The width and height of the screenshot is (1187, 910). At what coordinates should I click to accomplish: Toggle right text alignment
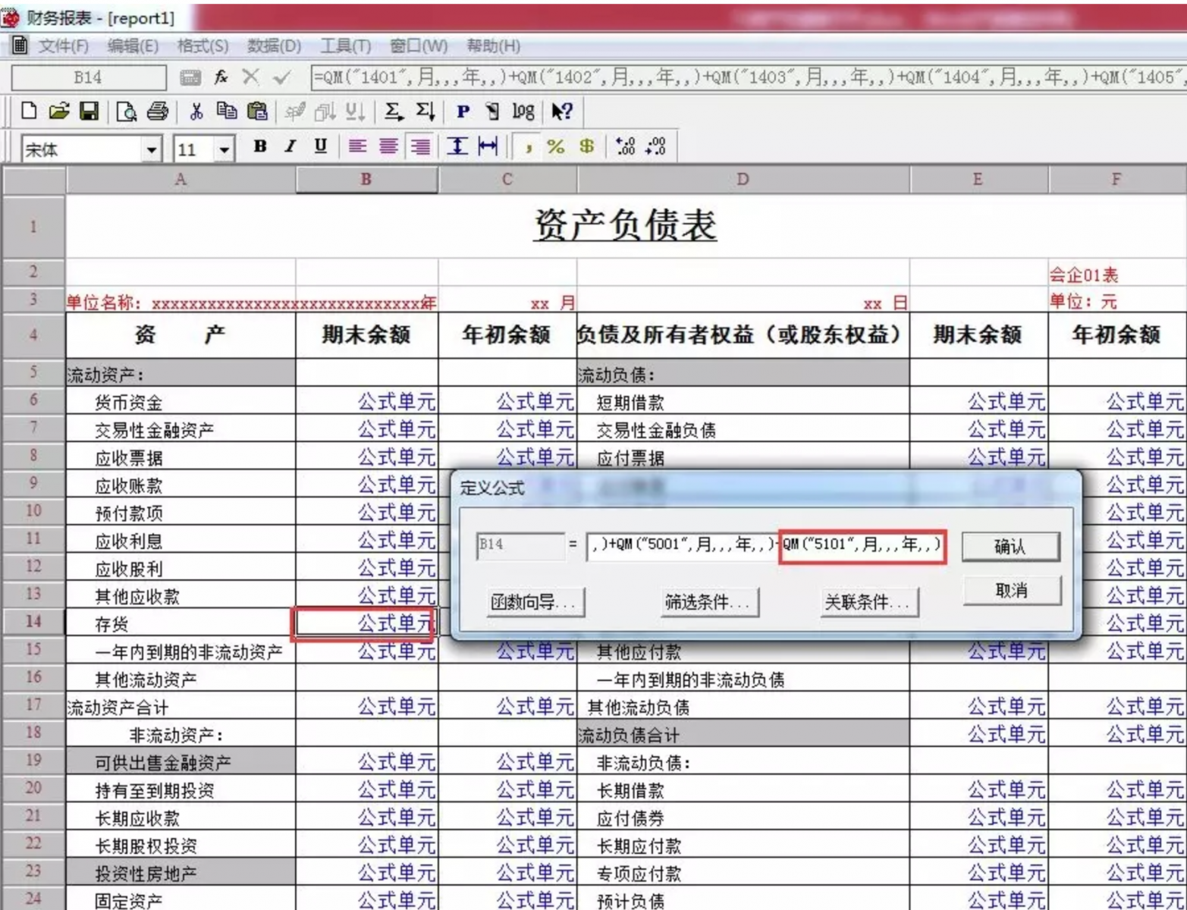coord(420,146)
